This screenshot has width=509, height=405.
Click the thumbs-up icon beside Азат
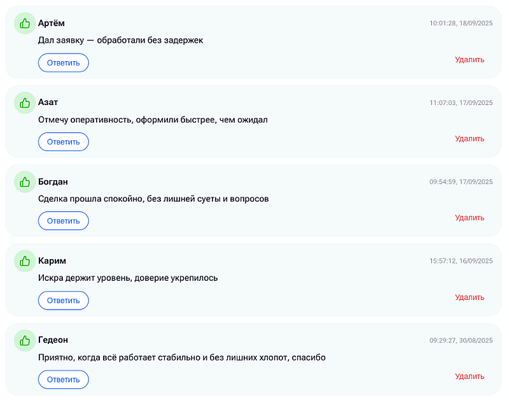point(25,103)
